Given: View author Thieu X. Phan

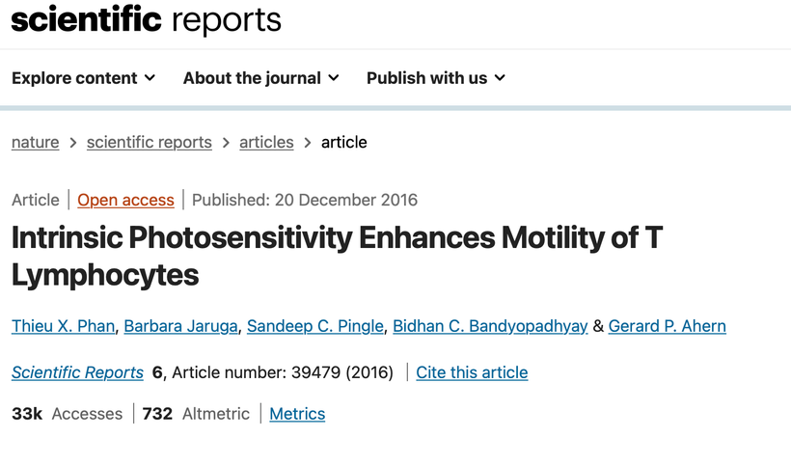Looking at the screenshot, I should [x=64, y=326].
